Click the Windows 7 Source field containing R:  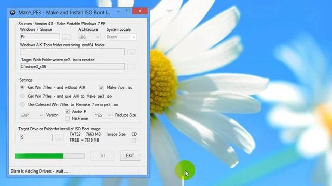40,37
